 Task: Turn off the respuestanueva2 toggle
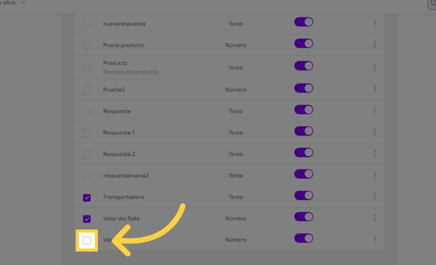304,174
